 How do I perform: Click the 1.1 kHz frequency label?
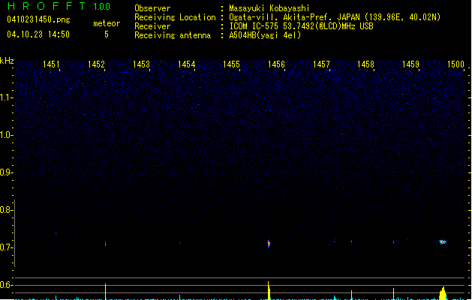(x=5, y=97)
